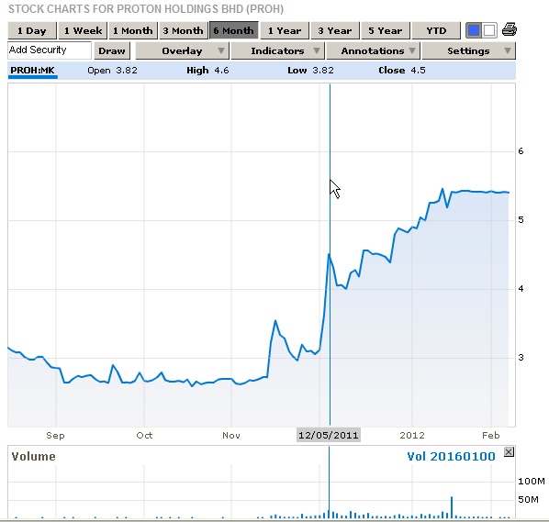
Task: Switch to 3 Month range
Action: tap(183, 31)
